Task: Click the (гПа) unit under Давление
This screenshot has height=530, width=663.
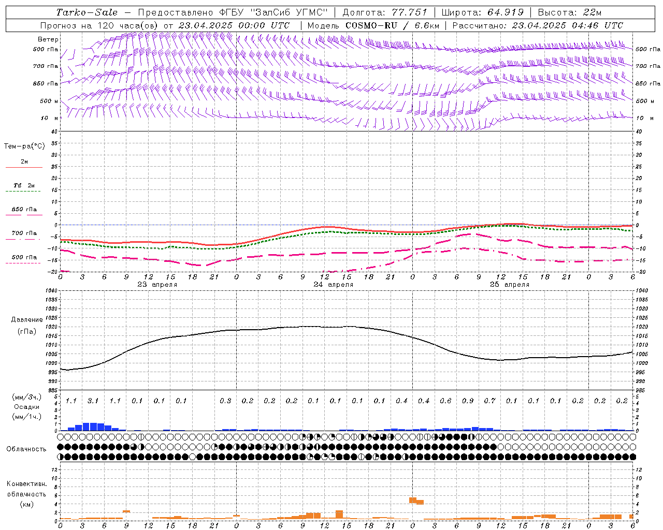Action: (27, 331)
